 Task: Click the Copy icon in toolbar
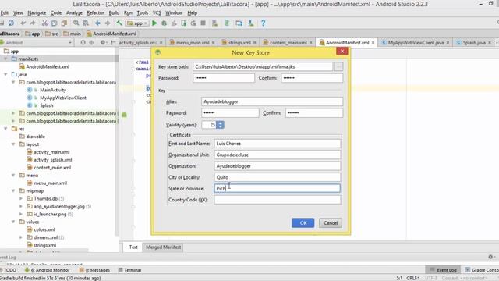[55, 23]
